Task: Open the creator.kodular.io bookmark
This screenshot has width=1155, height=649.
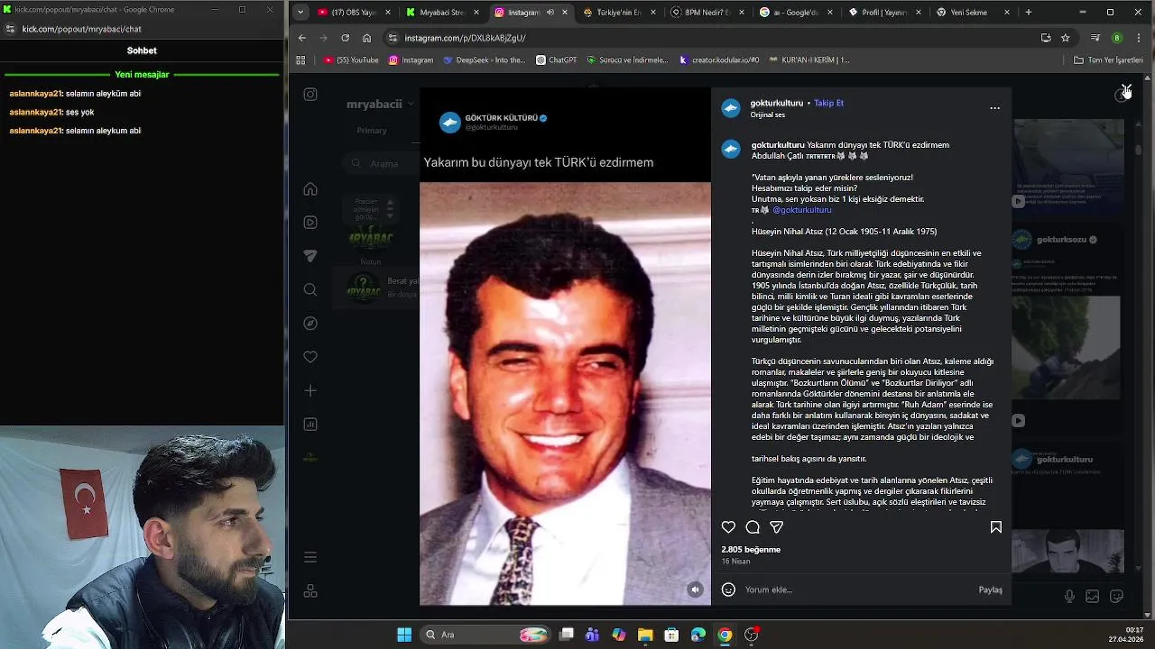Action: click(x=719, y=60)
